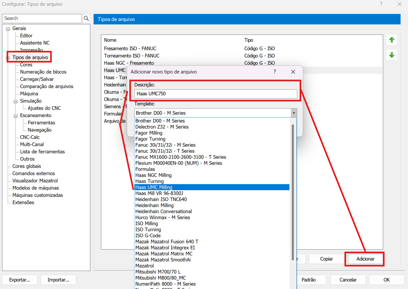
Task: Select Máquina in the tree
Action: point(29,94)
